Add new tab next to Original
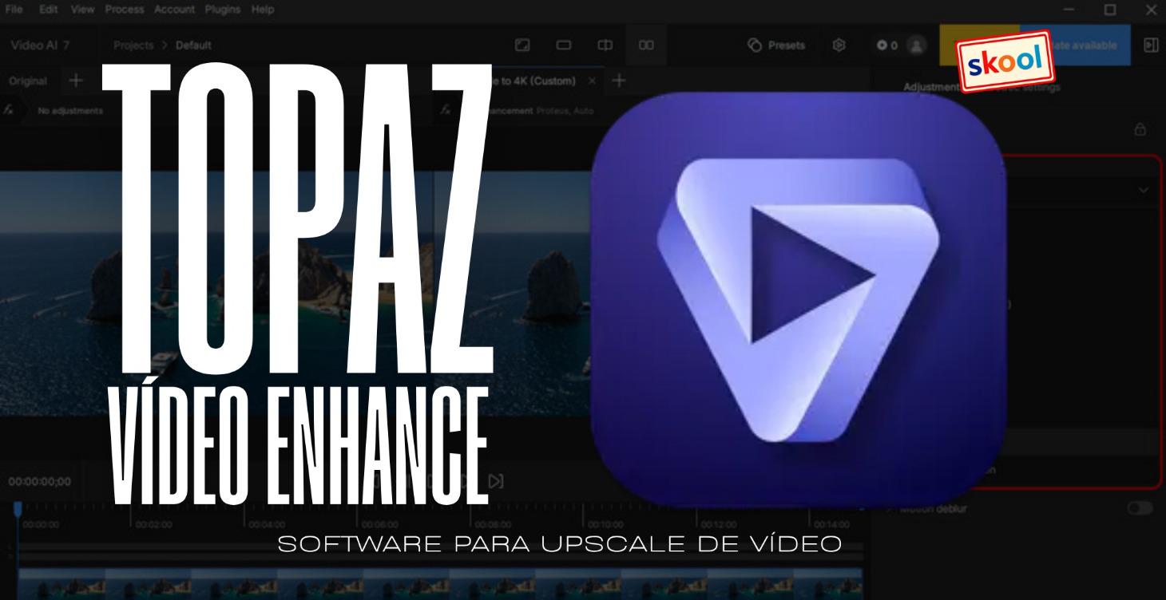 (x=75, y=81)
